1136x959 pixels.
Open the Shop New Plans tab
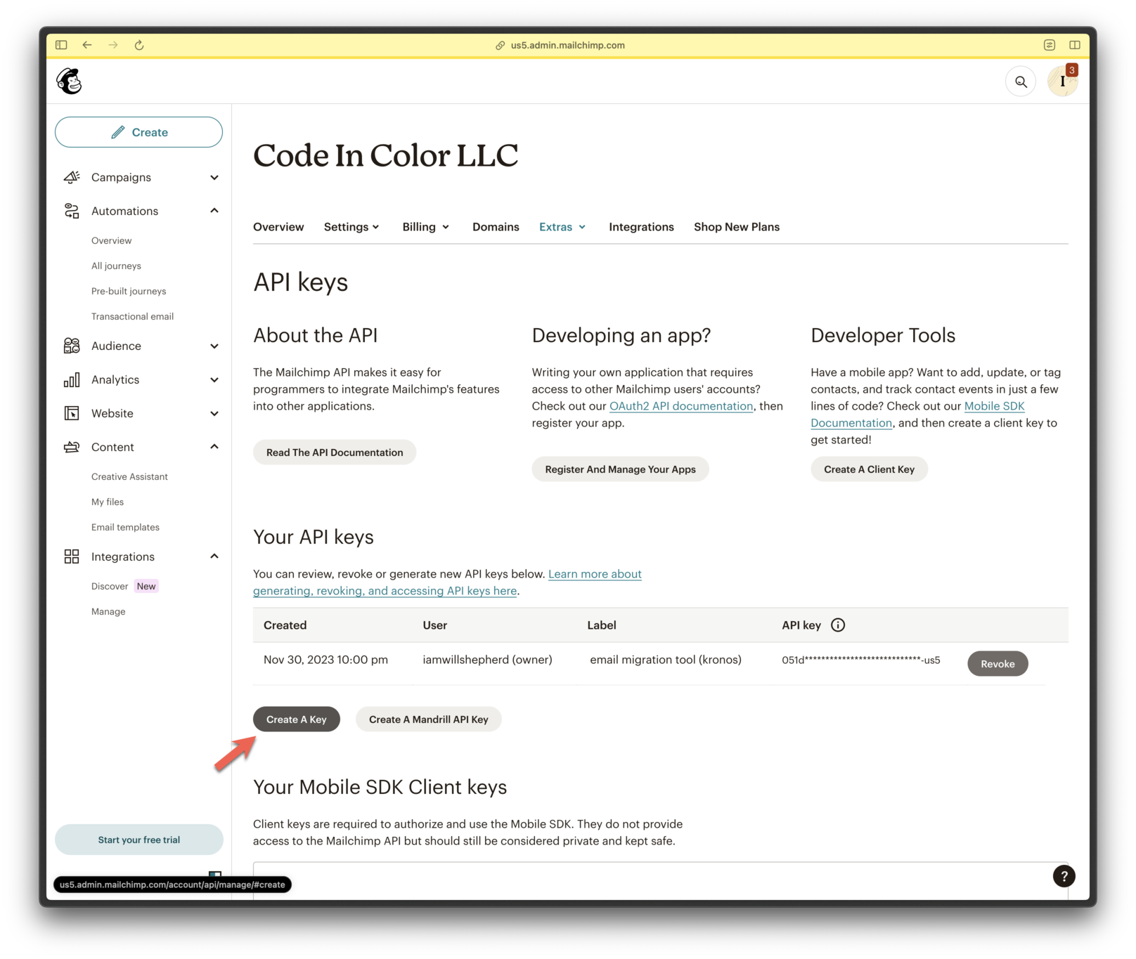point(737,227)
